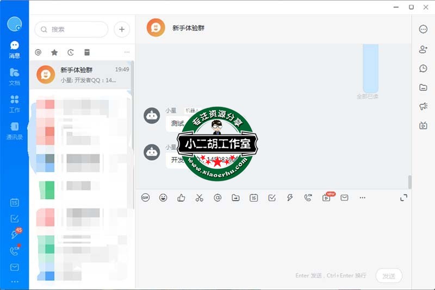Expand the message input box to full size
The width and height of the screenshot is (435, 290).
coord(403,198)
